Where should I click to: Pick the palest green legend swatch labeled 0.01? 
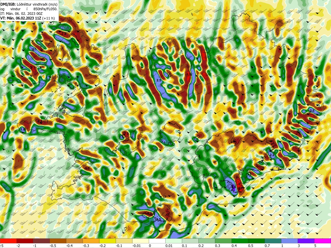(x=174, y=241)
